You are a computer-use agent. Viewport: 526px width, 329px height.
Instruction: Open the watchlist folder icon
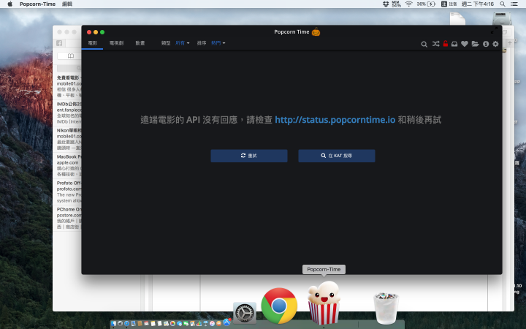[475, 44]
